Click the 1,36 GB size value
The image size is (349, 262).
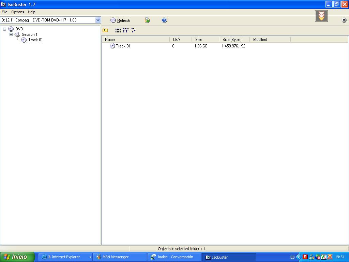(x=201, y=46)
